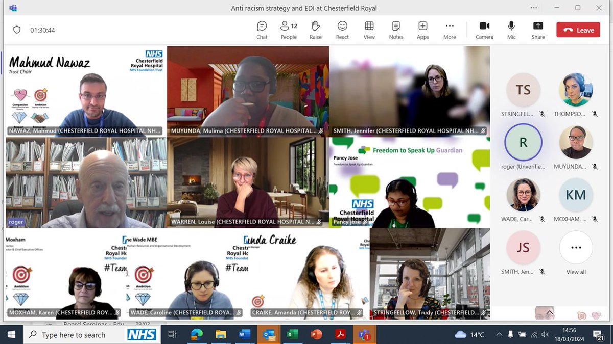613x344 pixels.
Task: Share your screen content
Action: [538, 30]
